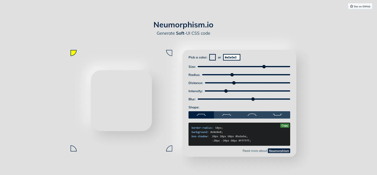Choose the convex shape option
The width and height of the screenshot is (377, 175).
click(x=252, y=115)
